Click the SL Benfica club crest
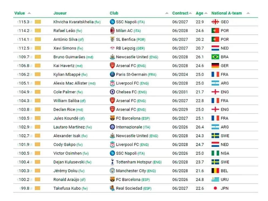Viewport: 268px width, 201px height. point(112,39)
